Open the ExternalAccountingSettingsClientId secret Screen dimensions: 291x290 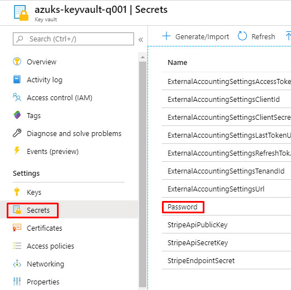click(x=223, y=100)
